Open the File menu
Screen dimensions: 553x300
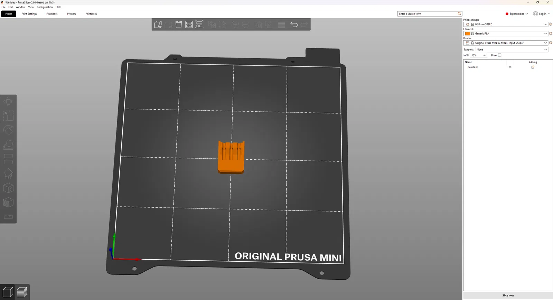pos(3,7)
